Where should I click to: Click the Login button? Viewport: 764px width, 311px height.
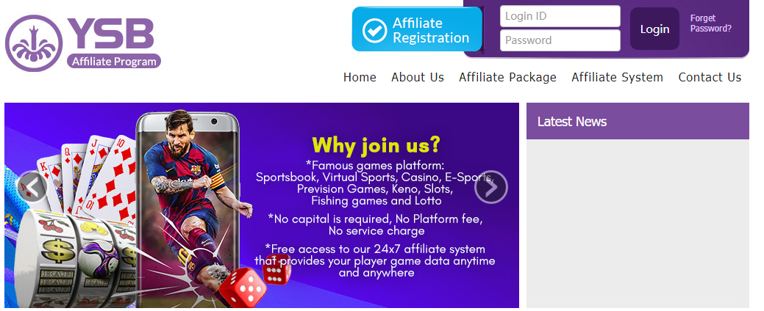[x=654, y=29]
